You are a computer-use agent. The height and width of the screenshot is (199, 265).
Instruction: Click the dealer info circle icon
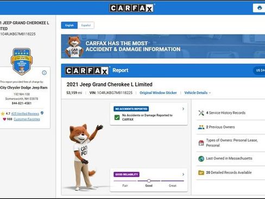point(44,73)
